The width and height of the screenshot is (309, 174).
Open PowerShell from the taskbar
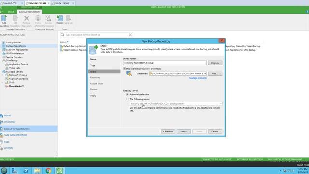click(x=26, y=171)
